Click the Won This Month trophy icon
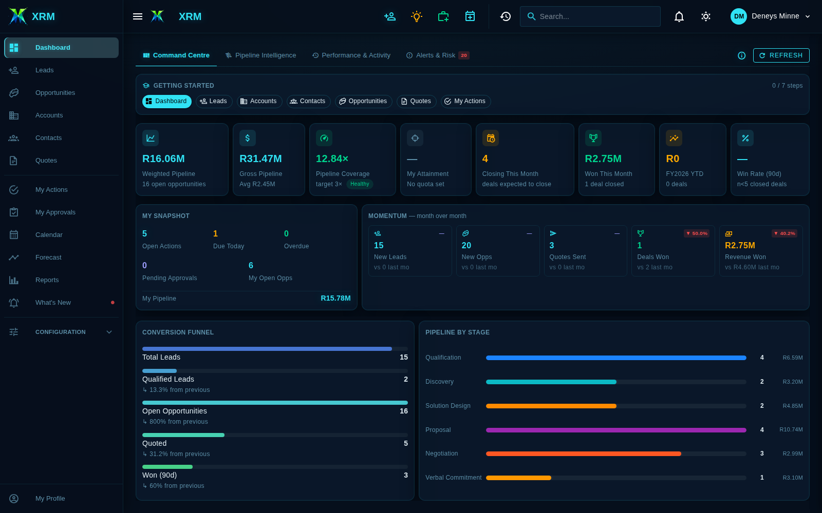This screenshot has height=513, width=822. pyautogui.click(x=593, y=138)
